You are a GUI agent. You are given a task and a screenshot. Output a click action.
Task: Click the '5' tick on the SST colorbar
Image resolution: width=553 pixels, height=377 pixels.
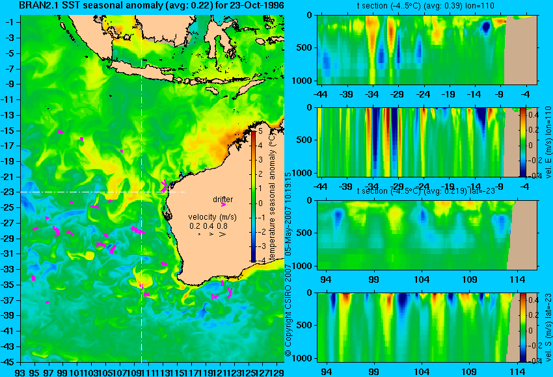tap(260, 131)
